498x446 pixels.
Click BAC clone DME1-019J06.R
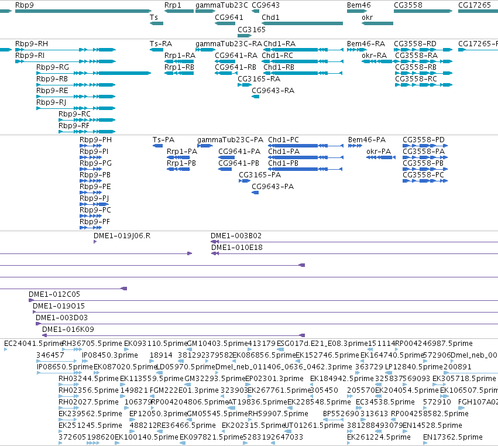click(x=95, y=242)
